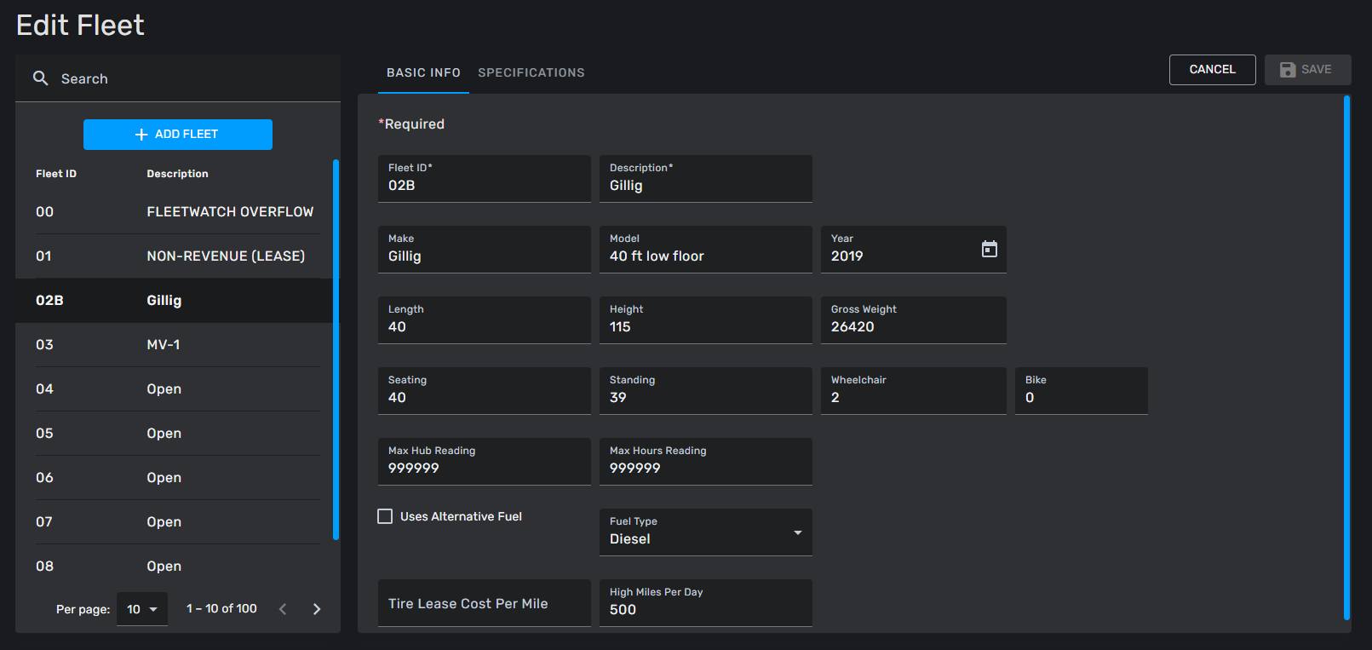Switch to the Specifications tab
Viewport: 1372px width, 650px height.
tap(531, 73)
